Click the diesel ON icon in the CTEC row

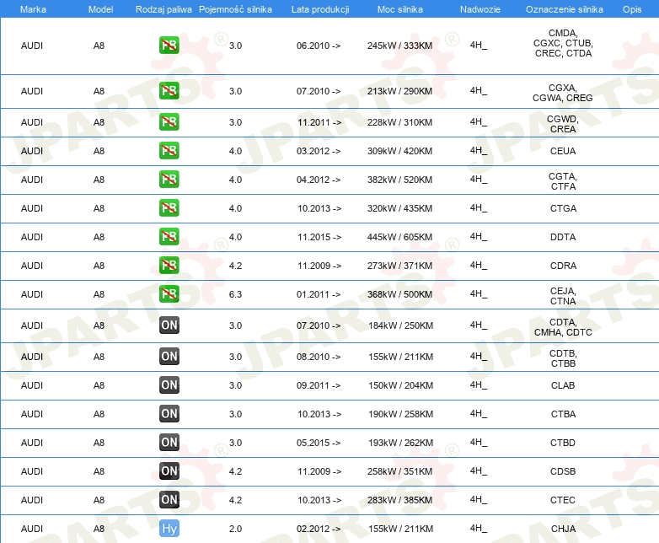point(169,499)
